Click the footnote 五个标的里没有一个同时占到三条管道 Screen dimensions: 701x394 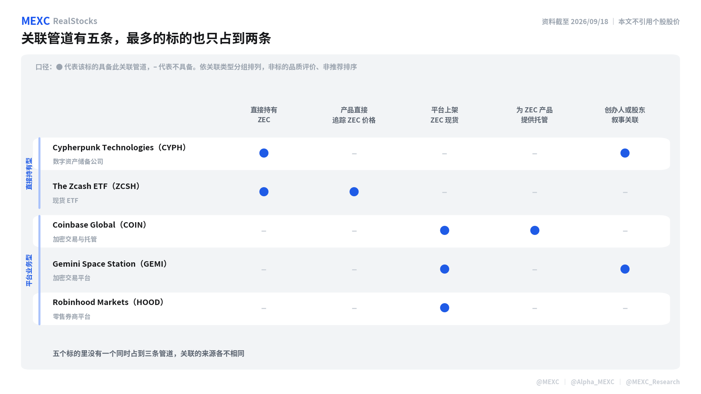pyautogui.click(x=113, y=354)
